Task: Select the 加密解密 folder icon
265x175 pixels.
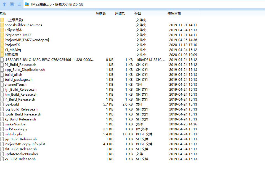Action: [x=2, y=55]
